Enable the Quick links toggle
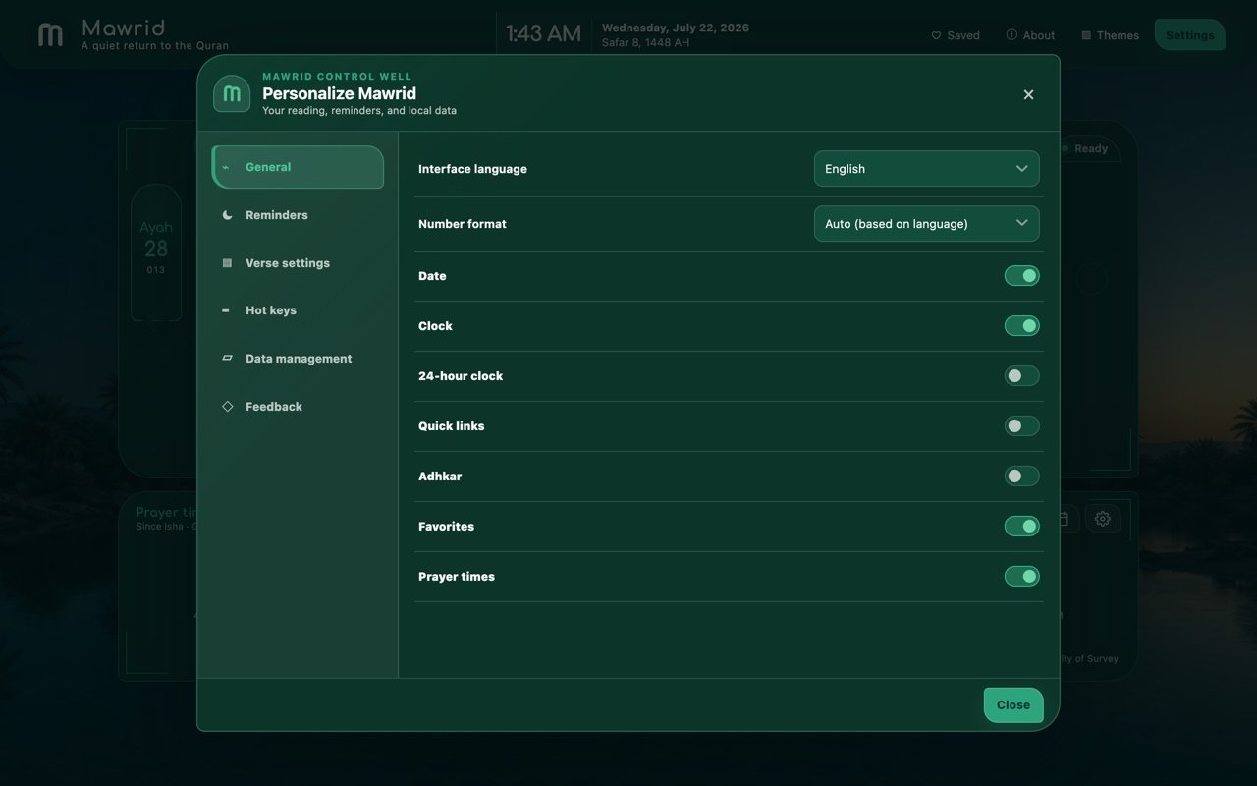Screen dimensions: 1257x786 (x=1021, y=426)
